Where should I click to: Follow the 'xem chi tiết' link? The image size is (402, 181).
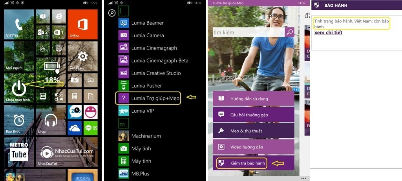(x=328, y=33)
